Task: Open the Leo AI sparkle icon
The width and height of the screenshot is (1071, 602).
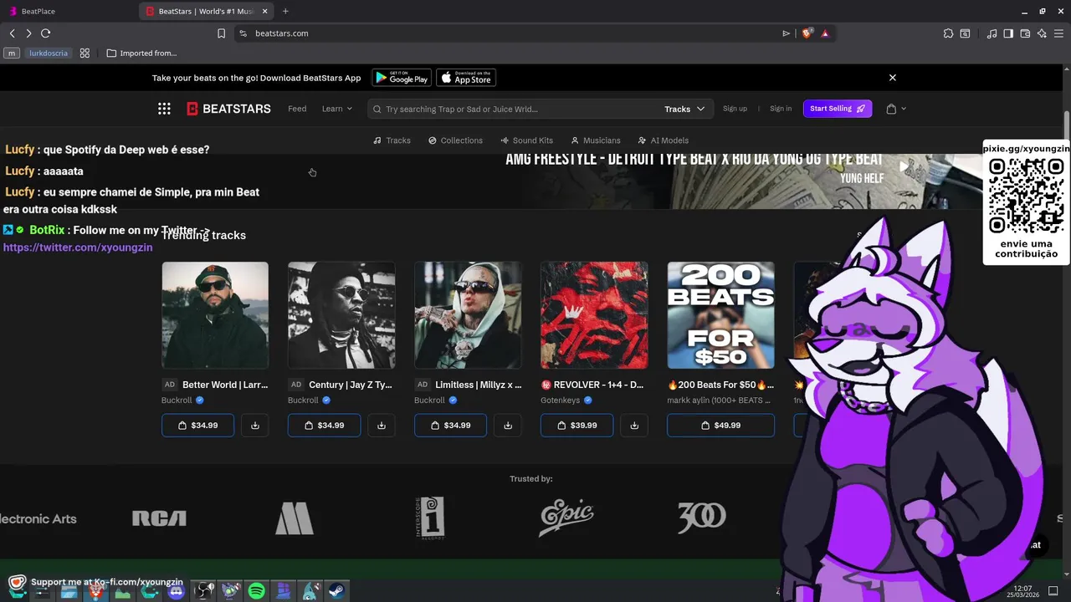Action: point(1042,33)
